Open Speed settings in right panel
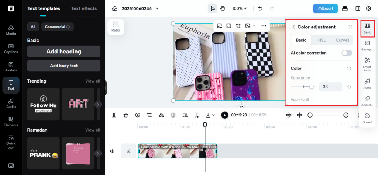The height and width of the screenshot is (175, 378). click(x=367, y=118)
